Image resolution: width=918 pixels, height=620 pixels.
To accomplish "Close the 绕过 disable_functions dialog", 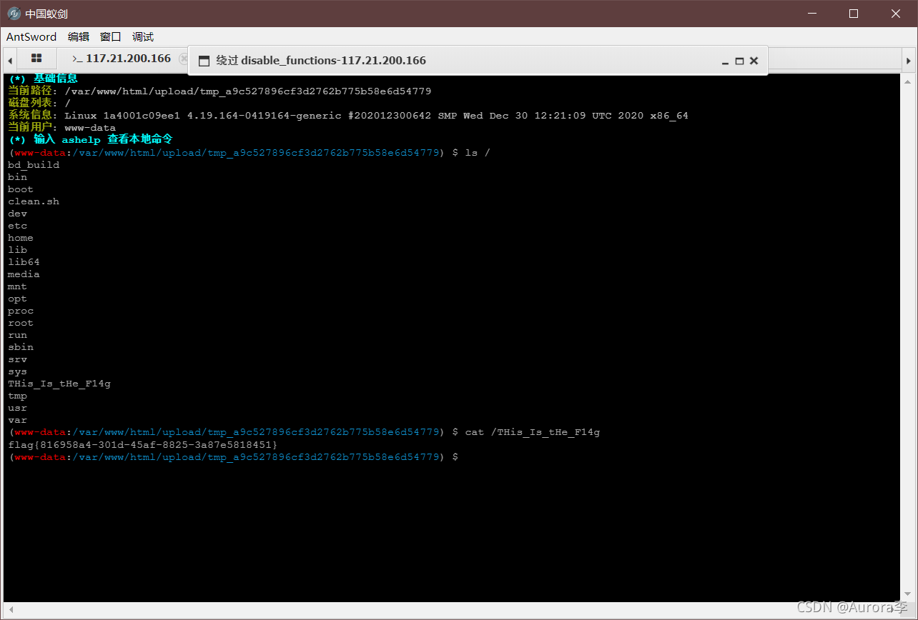I will [x=754, y=61].
